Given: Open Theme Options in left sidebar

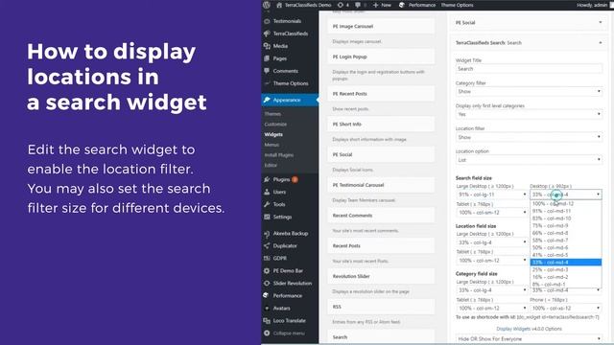Looking at the screenshot, I should pos(291,83).
